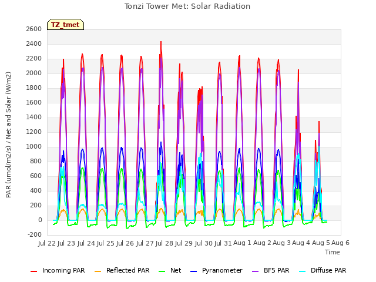Click the 1600 y-axis tick label
Image resolution: width=376 pixels, height=282 pixels.
34,102
